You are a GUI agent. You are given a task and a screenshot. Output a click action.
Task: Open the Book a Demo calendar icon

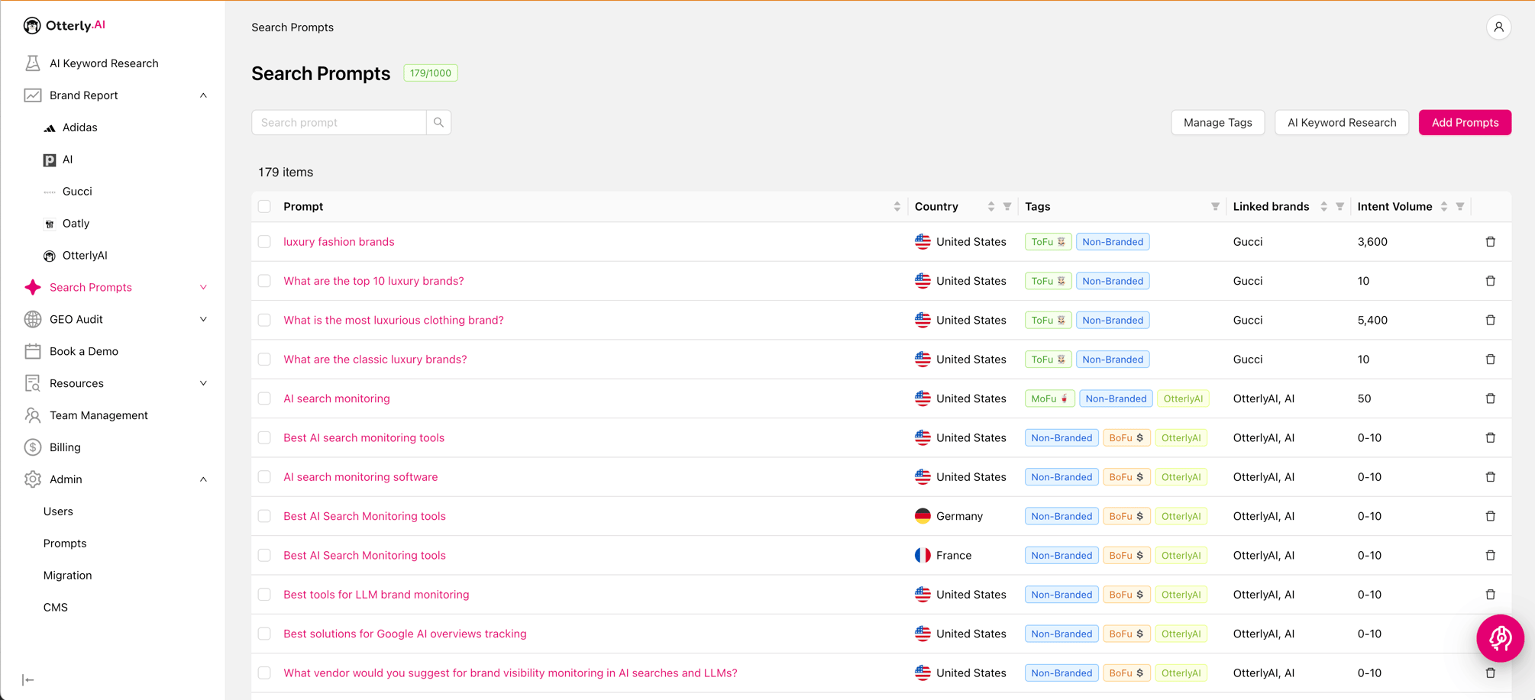pyautogui.click(x=32, y=350)
